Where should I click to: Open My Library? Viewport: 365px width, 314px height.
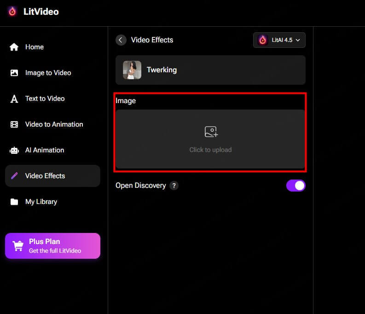pyautogui.click(x=53, y=202)
